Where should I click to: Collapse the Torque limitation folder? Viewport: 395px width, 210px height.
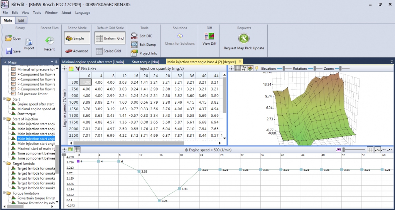tap(4, 193)
